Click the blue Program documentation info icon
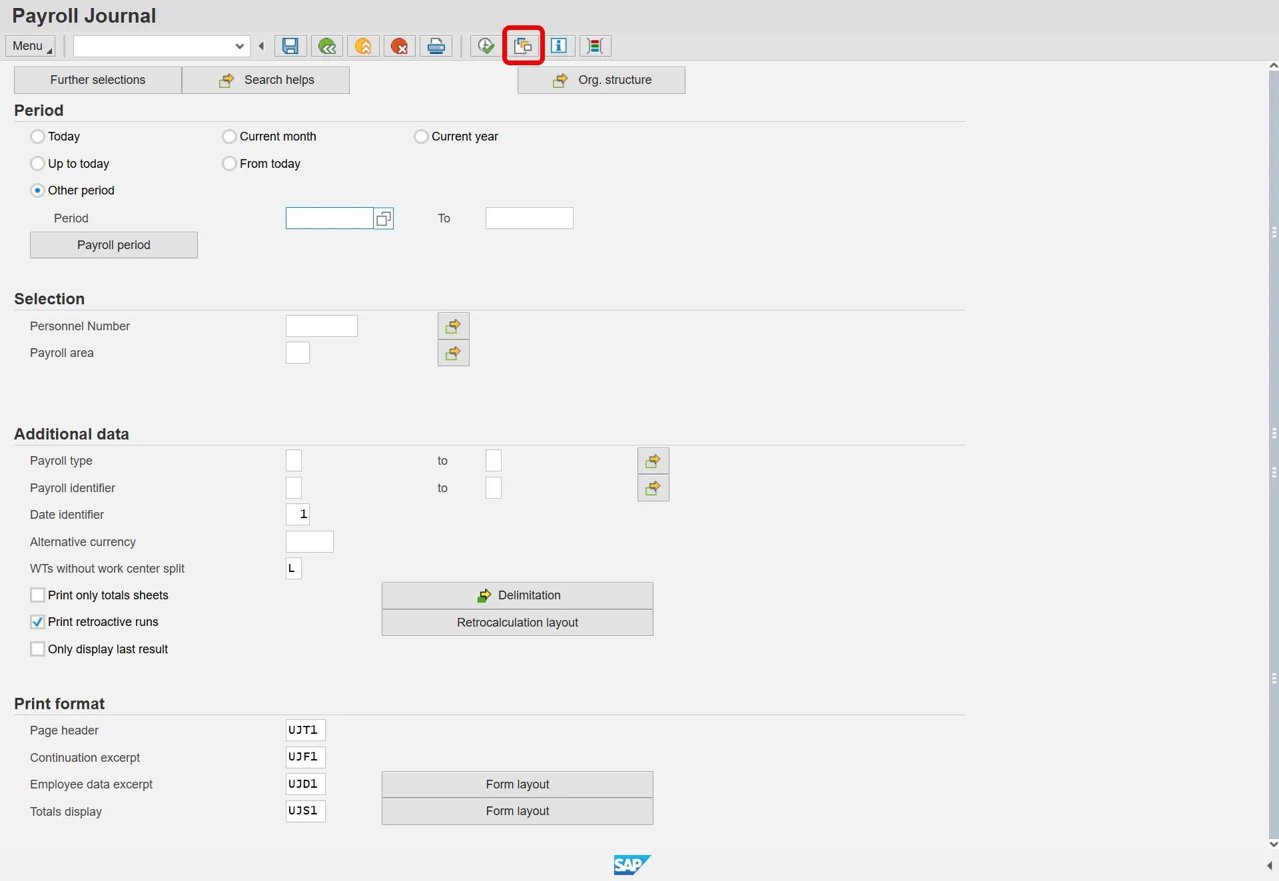This screenshot has width=1279, height=881. 559,46
